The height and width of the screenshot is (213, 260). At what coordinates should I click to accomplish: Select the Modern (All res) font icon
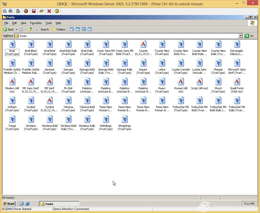point(12,82)
